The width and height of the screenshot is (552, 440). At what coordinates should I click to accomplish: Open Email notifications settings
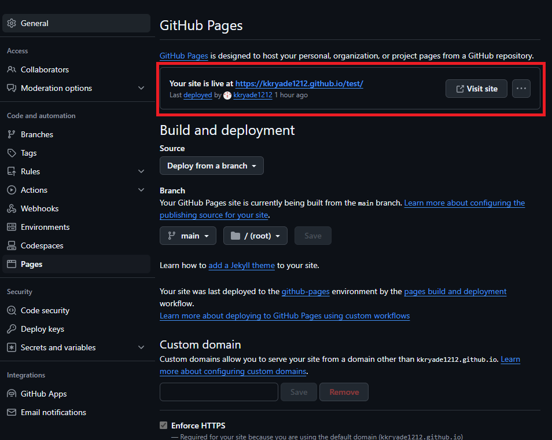(x=76, y=412)
